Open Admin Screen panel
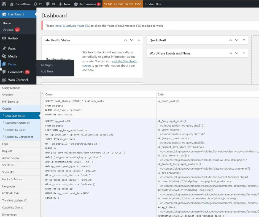The width and height of the screenshot is (259, 217). point(20,158)
